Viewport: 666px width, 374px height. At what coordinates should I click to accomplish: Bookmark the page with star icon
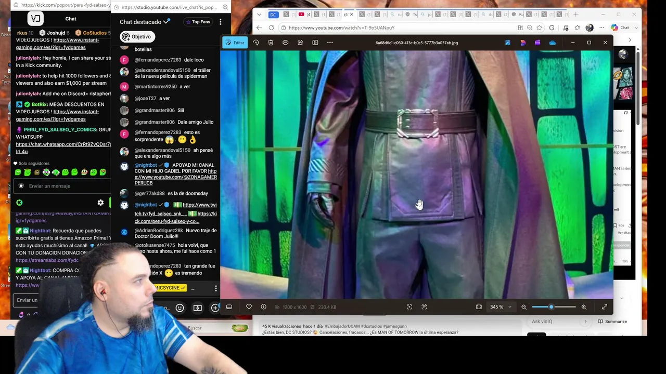click(x=540, y=28)
